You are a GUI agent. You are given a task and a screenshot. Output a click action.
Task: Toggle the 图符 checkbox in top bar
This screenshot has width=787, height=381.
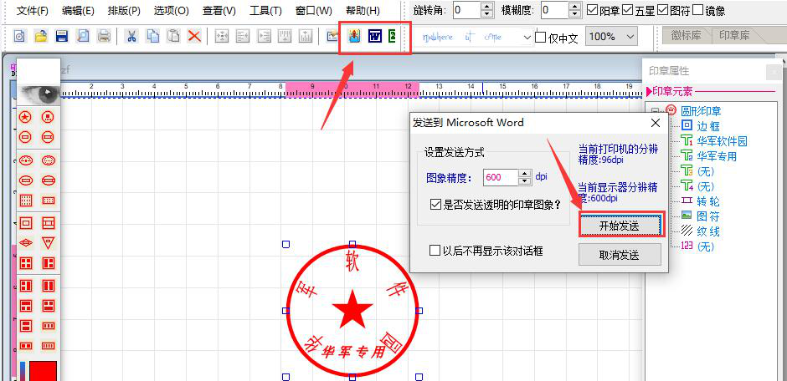click(664, 10)
